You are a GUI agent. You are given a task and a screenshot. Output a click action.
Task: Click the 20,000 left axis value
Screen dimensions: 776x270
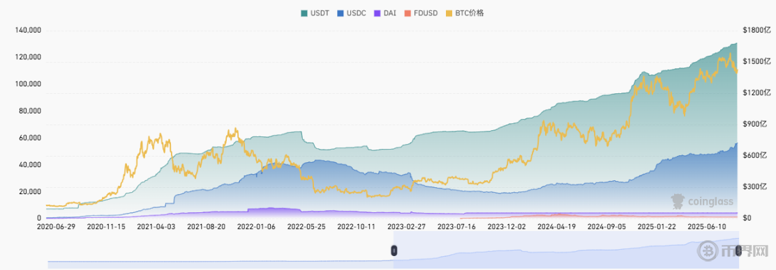click(x=30, y=191)
